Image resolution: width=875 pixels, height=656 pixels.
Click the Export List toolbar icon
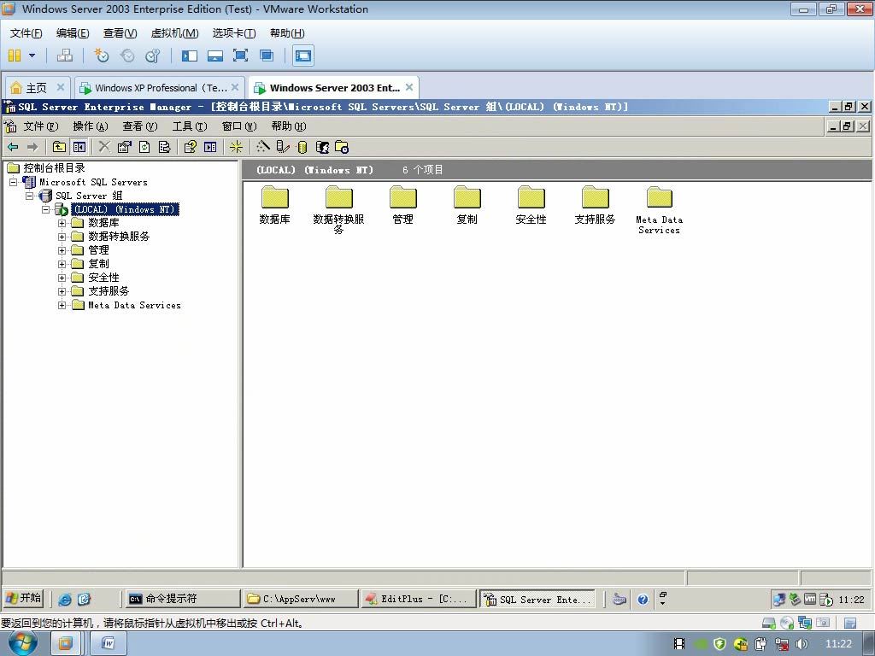(x=165, y=147)
